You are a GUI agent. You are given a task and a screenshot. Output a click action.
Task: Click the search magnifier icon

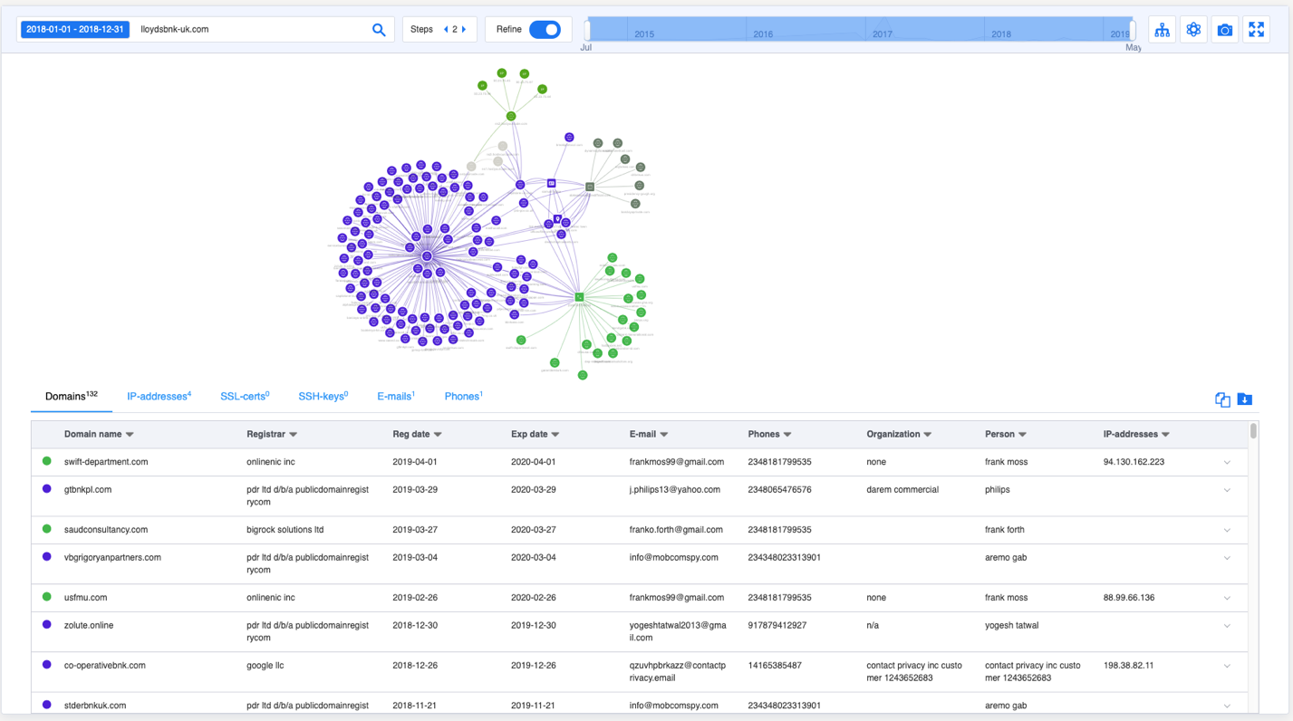[379, 30]
